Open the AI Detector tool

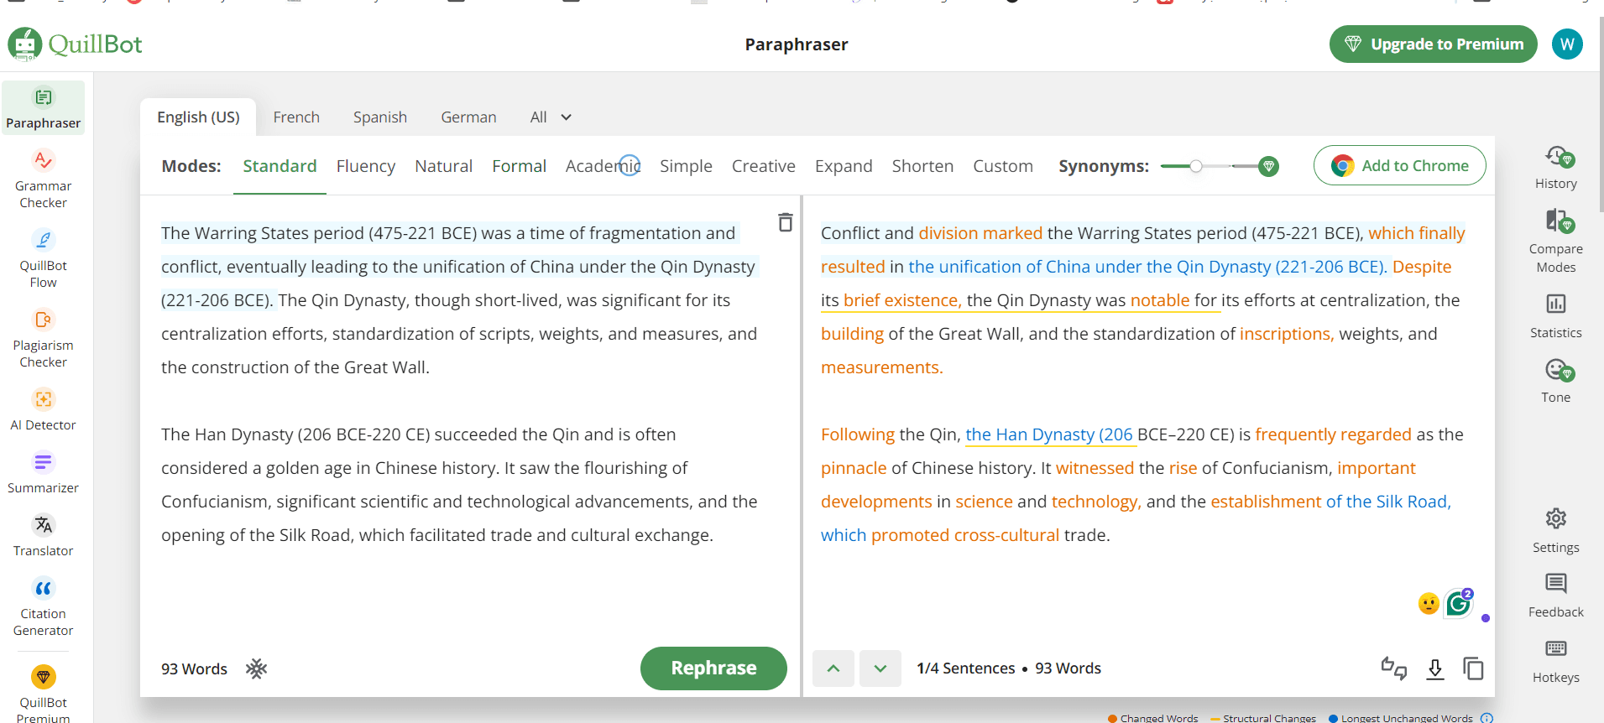43,410
